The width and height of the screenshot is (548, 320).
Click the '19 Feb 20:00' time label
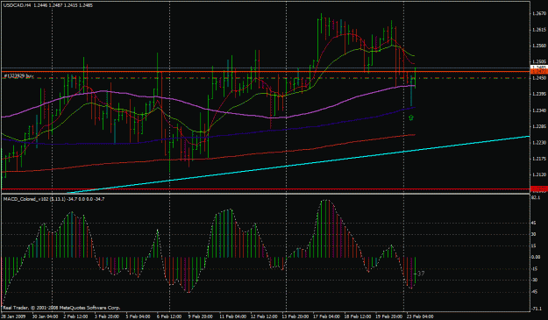coord(389,316)
